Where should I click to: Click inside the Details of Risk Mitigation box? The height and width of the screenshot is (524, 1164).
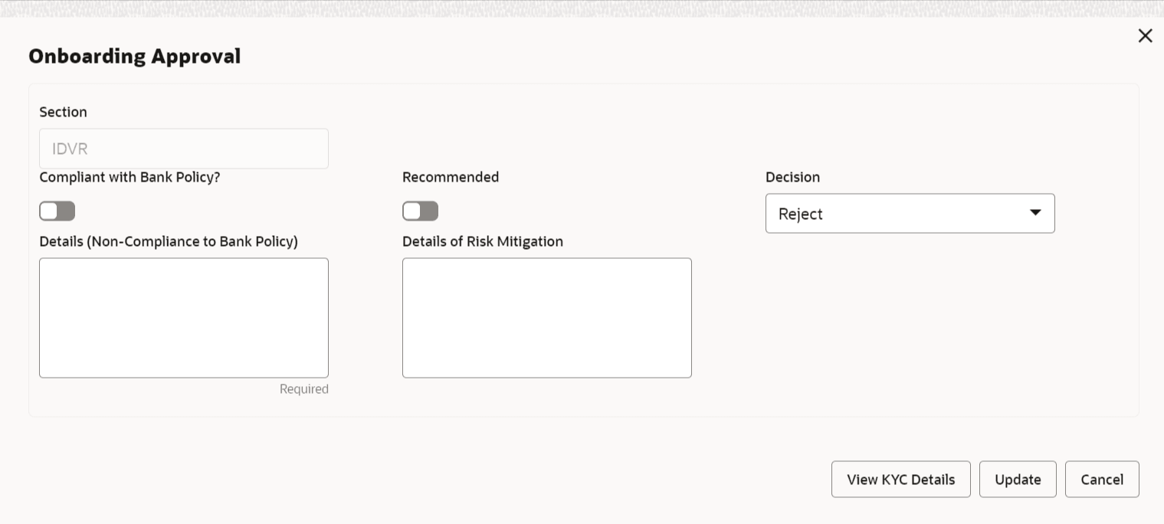(x=546, y=317)
